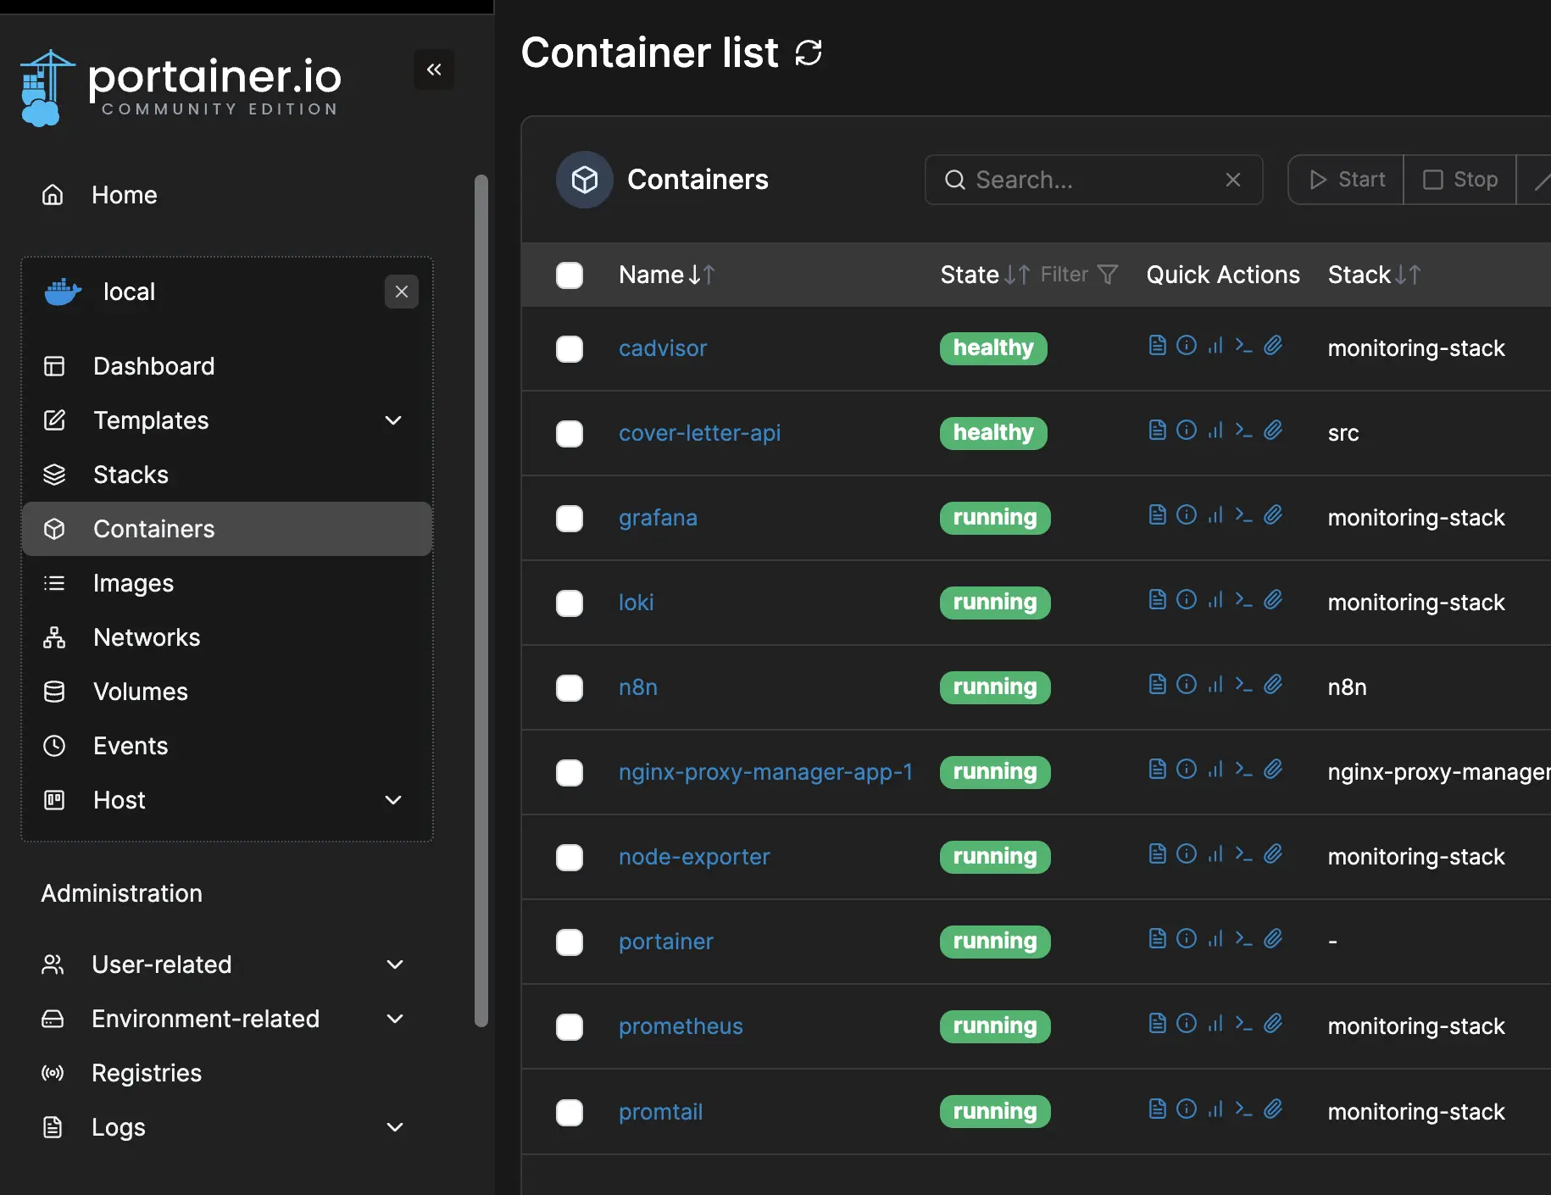Tick the checkbox next to node-exporter
The image size is (1551, 1195).
570,858
